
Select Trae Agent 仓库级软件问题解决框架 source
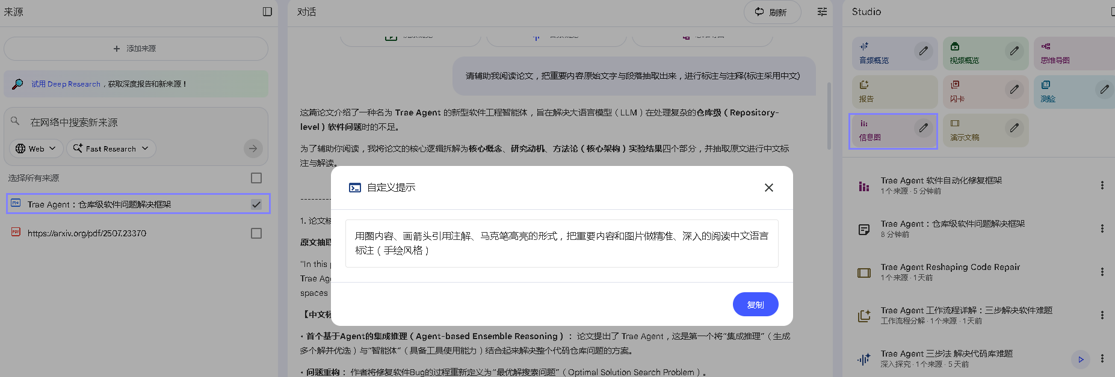coord(138,204)
